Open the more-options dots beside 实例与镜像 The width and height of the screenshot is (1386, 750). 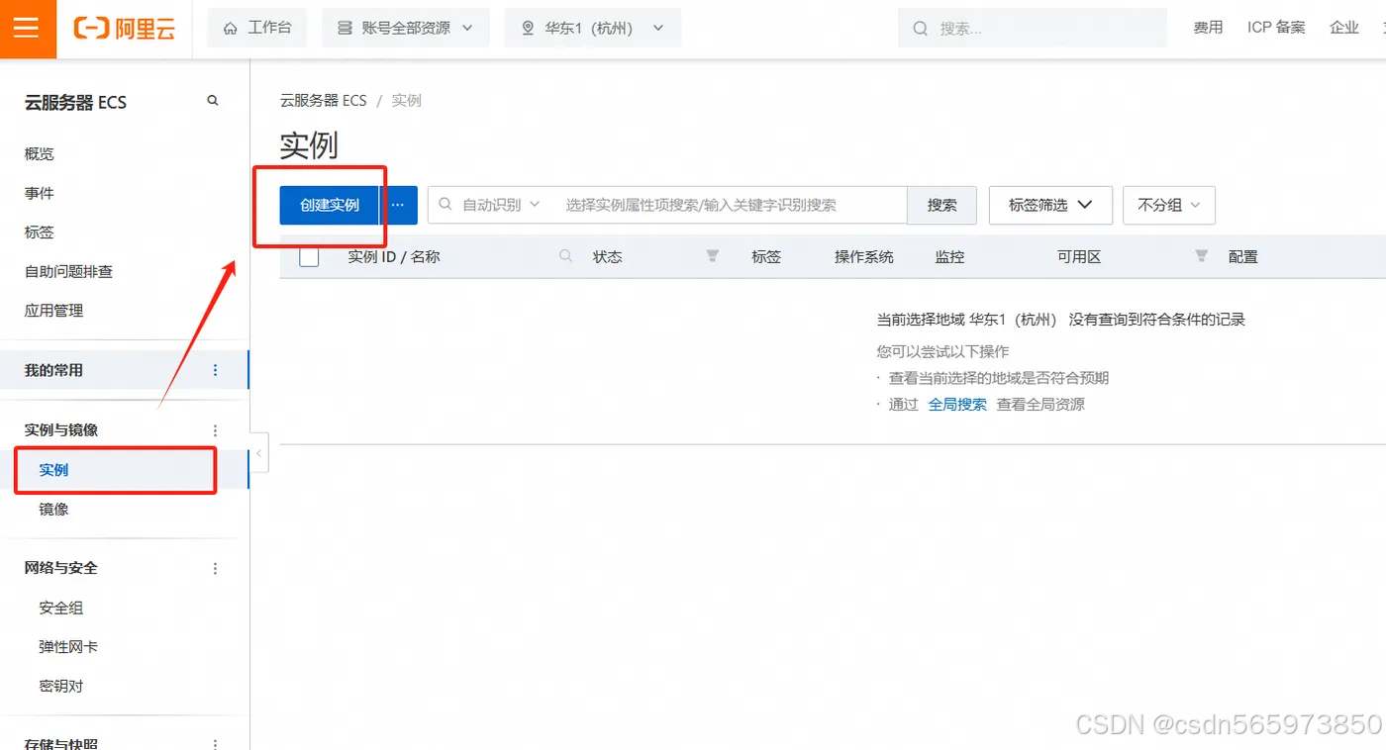(x=216, y=430)
